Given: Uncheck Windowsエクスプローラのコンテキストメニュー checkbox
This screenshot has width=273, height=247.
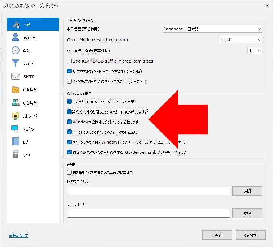Looking at the screenshot, I should [x=69, y=142].
